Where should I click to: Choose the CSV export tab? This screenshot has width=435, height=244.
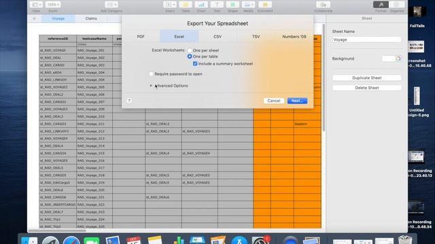[217, 37]
